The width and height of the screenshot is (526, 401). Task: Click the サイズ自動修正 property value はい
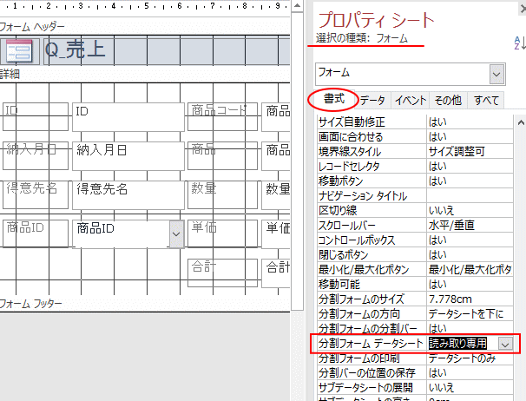click(x=470, y=122)
